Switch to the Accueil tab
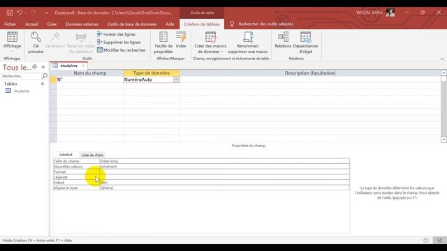Image resolution: width=447 pixels, height=251 pixels. [31, 24]
